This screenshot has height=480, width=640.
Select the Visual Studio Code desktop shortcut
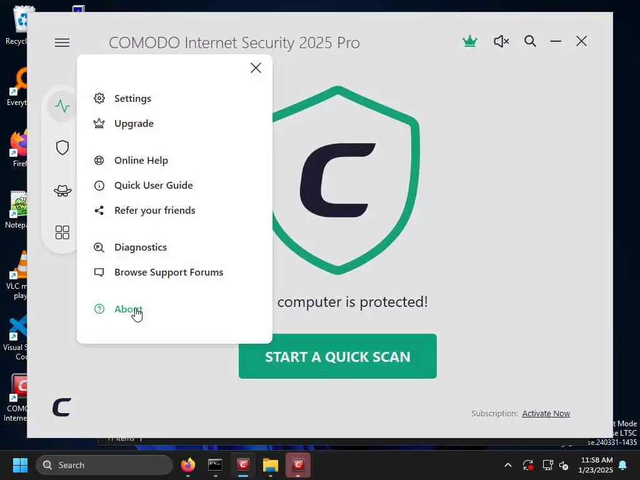15,338
